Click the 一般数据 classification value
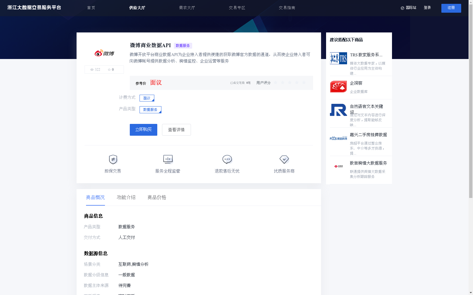Viewport: 473px width, 295px height. tap(127, 275)
